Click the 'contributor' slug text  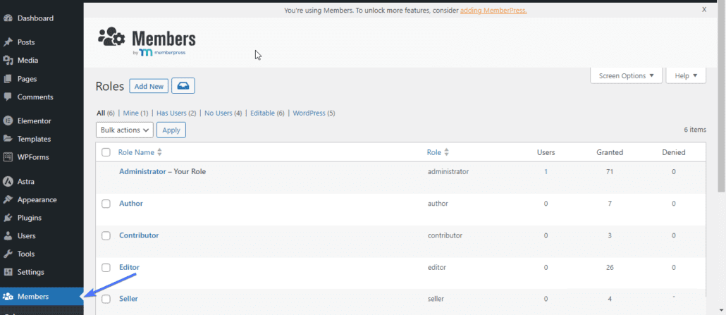(445, 235)
